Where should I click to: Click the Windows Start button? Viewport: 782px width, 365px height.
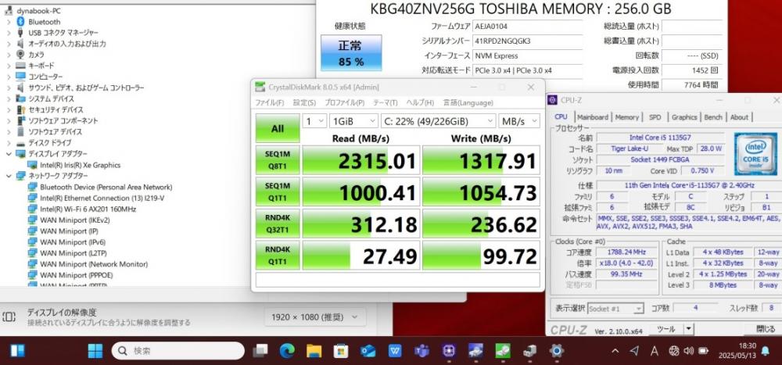point(95,350)
